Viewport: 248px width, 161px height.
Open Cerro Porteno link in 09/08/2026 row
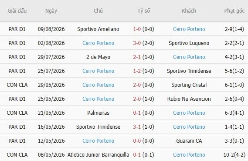(189, 29)
